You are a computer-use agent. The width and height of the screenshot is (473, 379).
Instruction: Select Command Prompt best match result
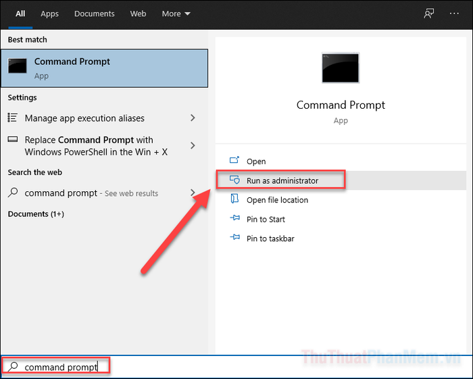point(104,68)
